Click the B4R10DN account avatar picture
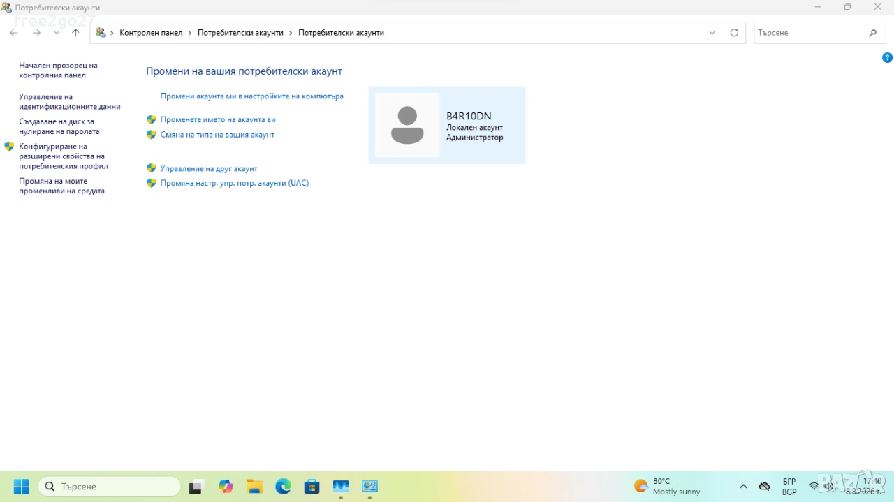Image resolution: width=894 pixels, height=502 pixels. click(407, 125)
